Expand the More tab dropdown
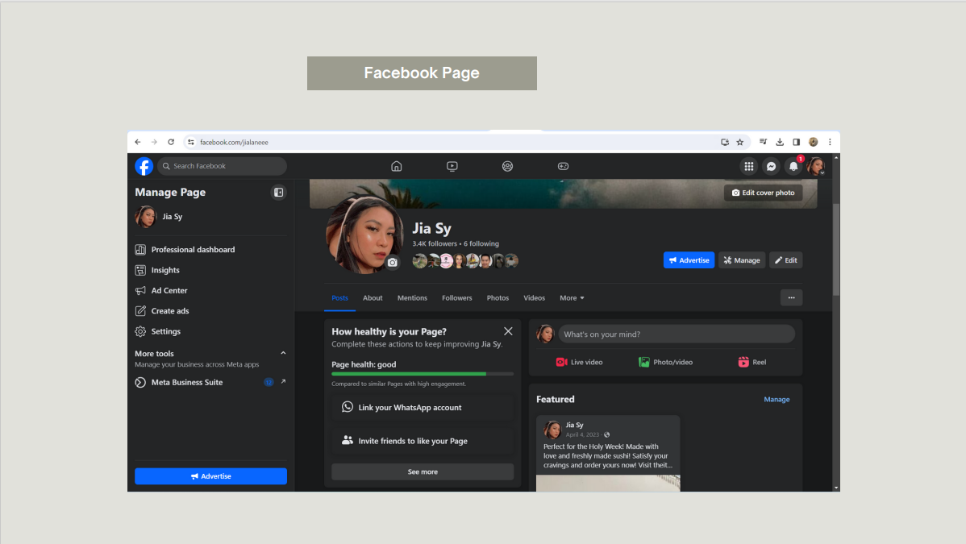Screen dimensions: 966x544 pos(572,298)
